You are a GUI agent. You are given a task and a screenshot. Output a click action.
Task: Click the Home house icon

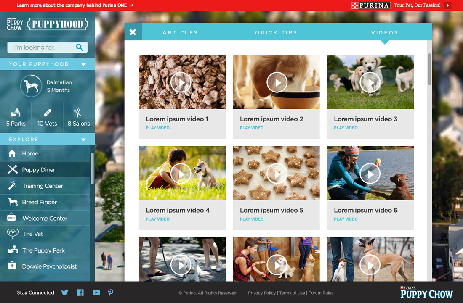(x=12, y=153)
